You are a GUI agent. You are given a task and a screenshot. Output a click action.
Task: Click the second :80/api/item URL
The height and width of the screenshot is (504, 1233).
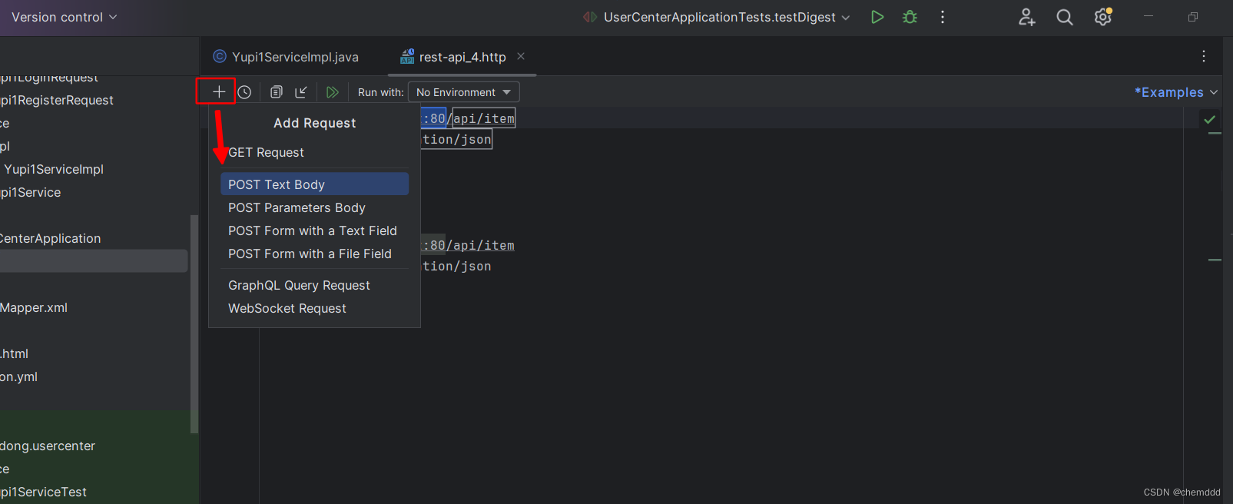click(469, 245)
